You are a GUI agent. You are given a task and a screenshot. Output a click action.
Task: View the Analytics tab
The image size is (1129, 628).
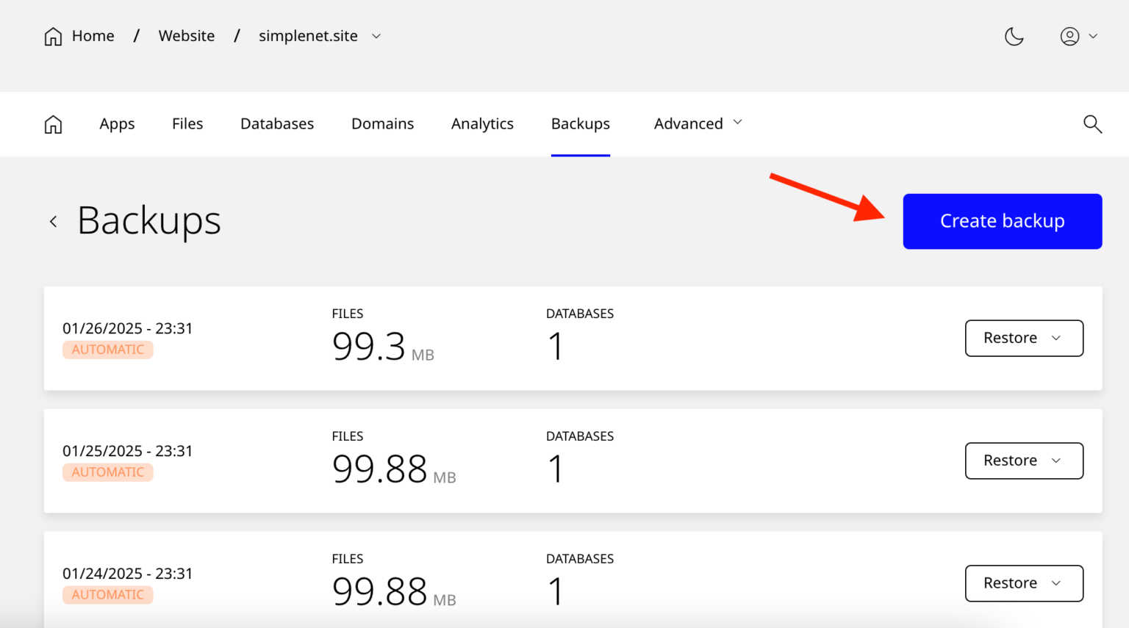[x=482, y=123]
